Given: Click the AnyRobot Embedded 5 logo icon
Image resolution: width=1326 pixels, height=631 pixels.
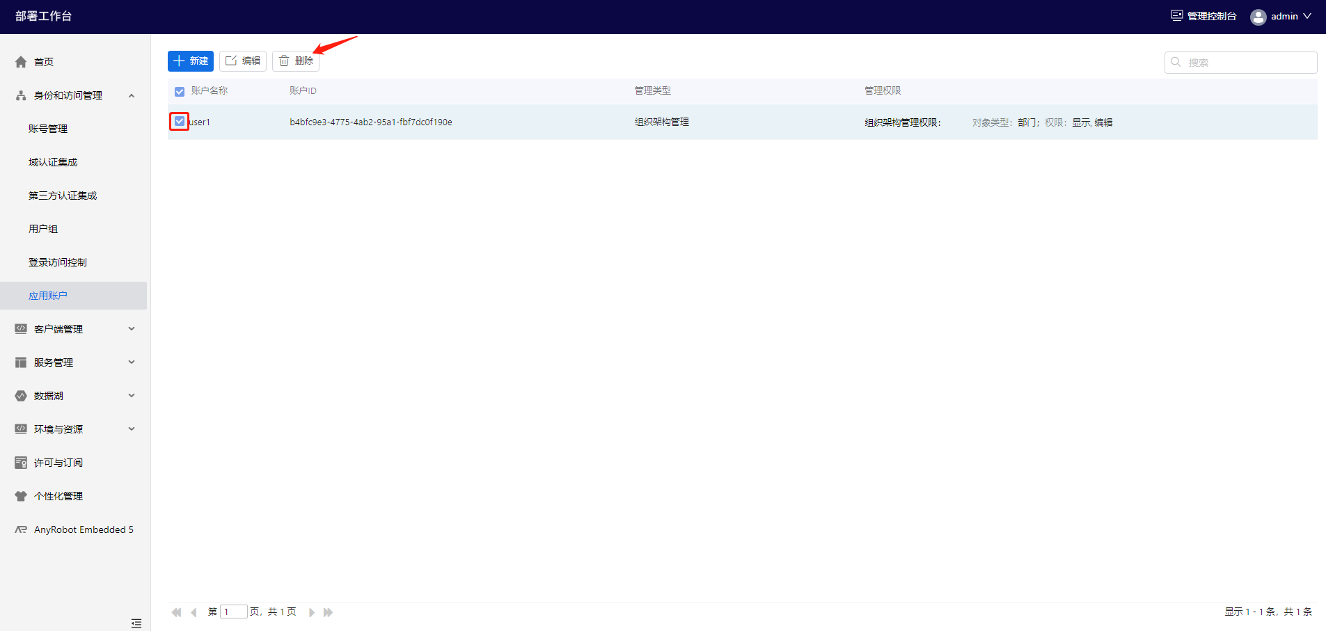Looking at the screenshot, I should pyautogui.click(x=21, y=529).
